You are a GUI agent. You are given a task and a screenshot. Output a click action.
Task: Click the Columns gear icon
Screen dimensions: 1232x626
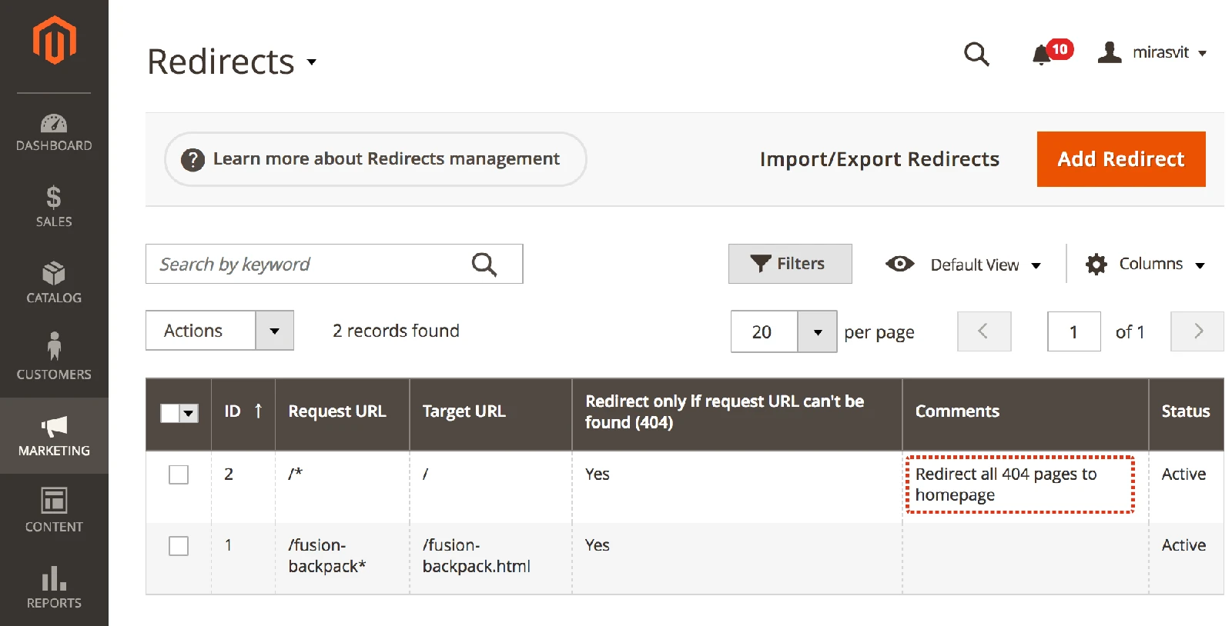tap(1096, 265)
